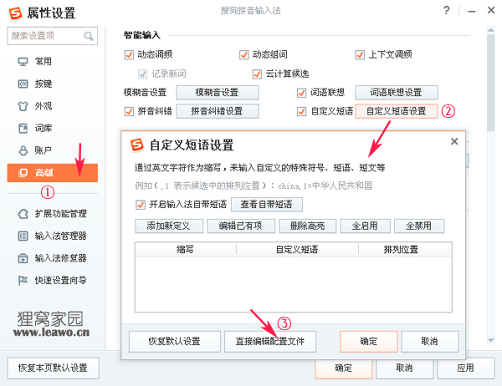The image size is (502, 386).
Task: Click the Sogou logo in 自定义短语设置 dialog
Action: [x=137, y=145]
